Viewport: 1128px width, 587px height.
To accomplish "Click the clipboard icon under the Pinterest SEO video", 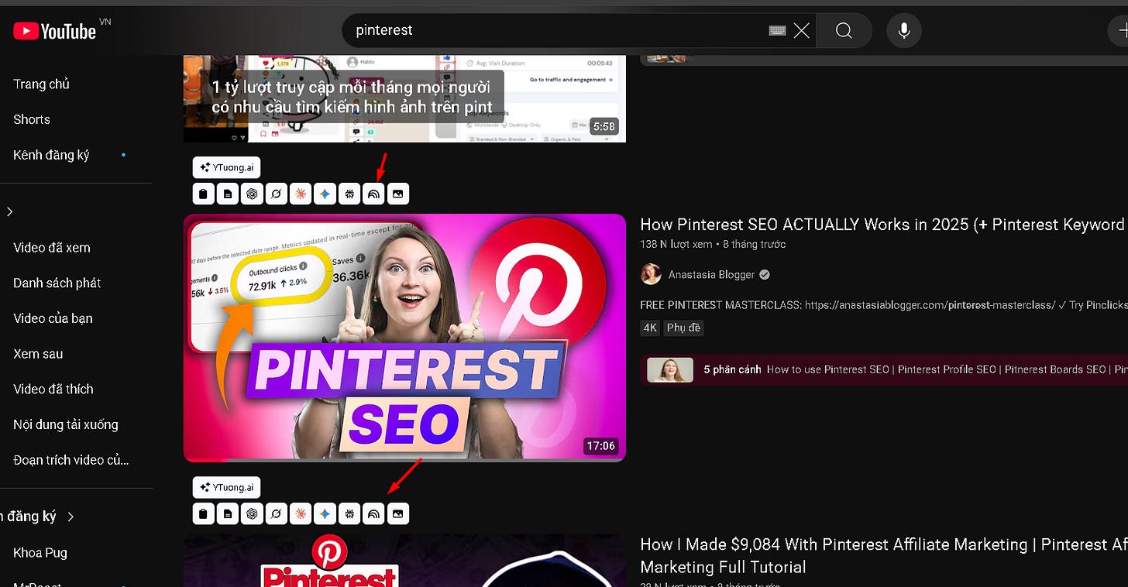I will tap(203, 513).
